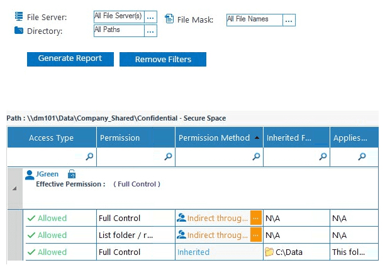Click ellipsis button in List folder row
Screen dimensions: 385x270
[x=255, y=235]
